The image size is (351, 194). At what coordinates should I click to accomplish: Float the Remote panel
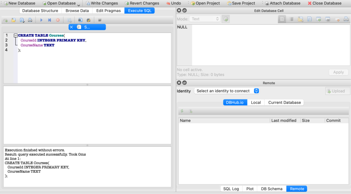[x=184, y=83]
